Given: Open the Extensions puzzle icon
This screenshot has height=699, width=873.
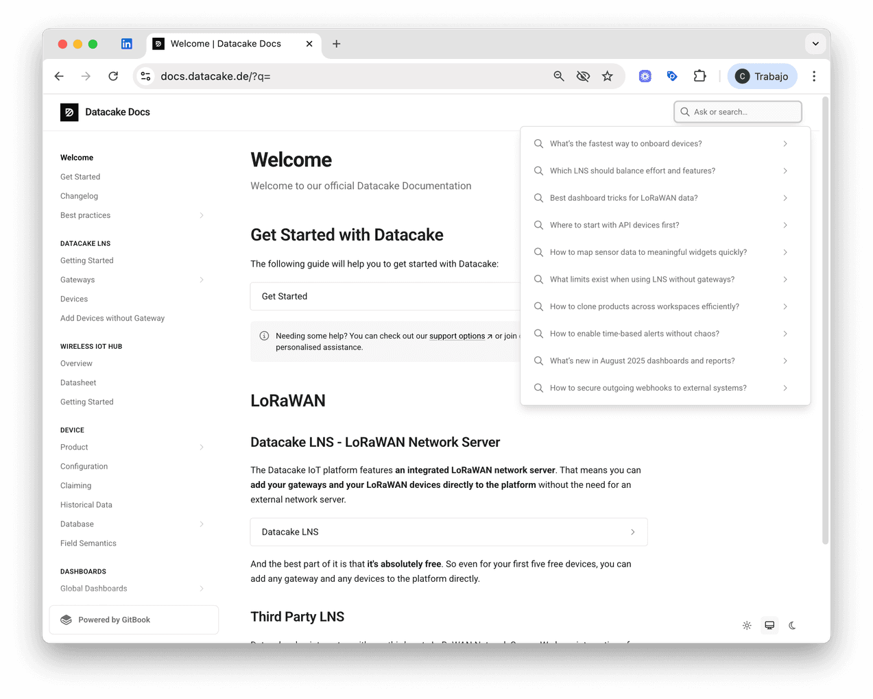Looking at the screenshot, I should (699, 76).
